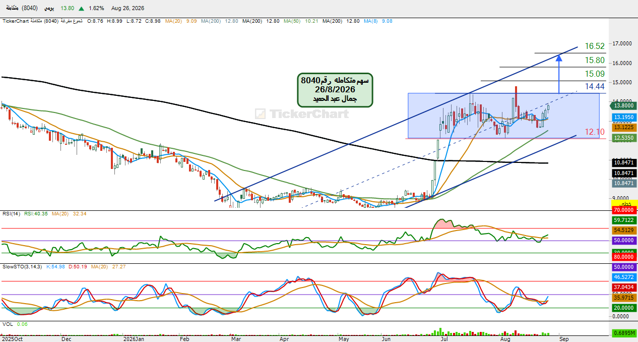The height and width of the screenshot is (342, 638).
Task: Click the 15.80 target level label
Action: pos(595,61)
